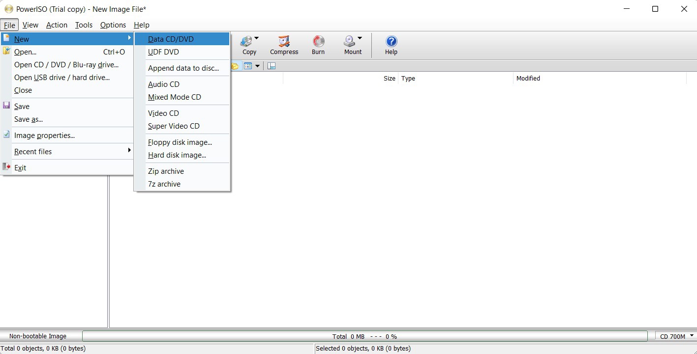Open the File menu in the menu bar
Screen dimensions: 697x354
[9, 25]
